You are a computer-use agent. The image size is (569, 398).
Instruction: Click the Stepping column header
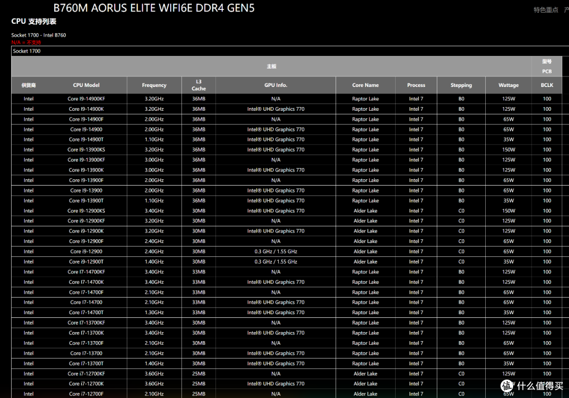coord(461,85)
